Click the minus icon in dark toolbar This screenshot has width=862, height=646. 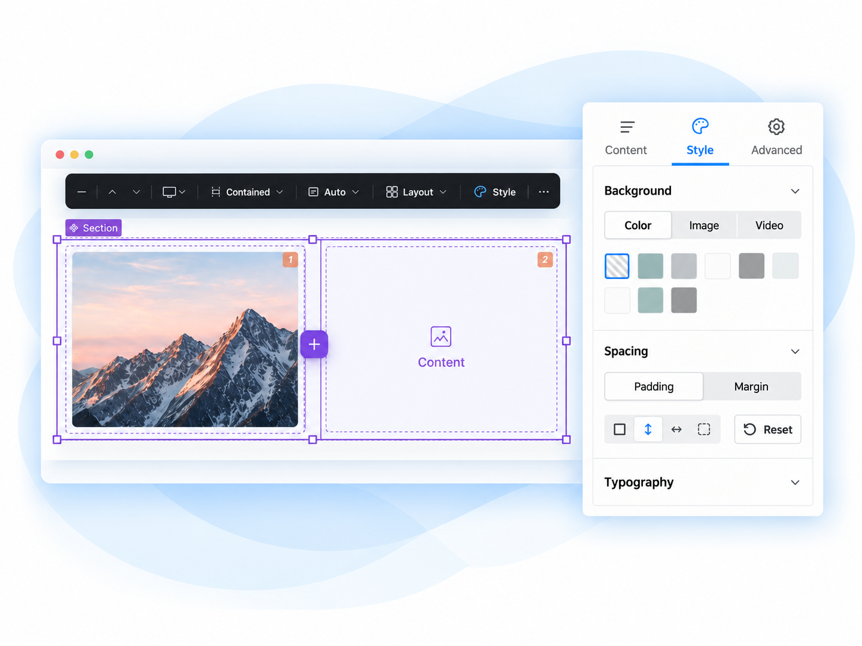[x=82, y=192]
